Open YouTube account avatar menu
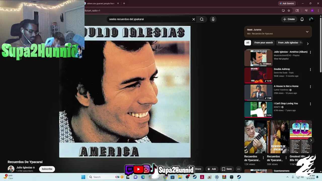Viewport: 322px width, 181px height. point(311,19)
